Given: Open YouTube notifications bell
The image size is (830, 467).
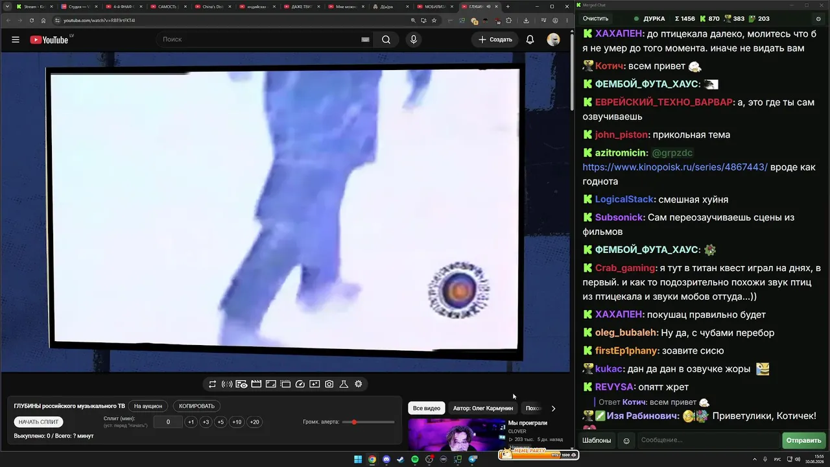Looking at the screenshot, I should 530,40.
